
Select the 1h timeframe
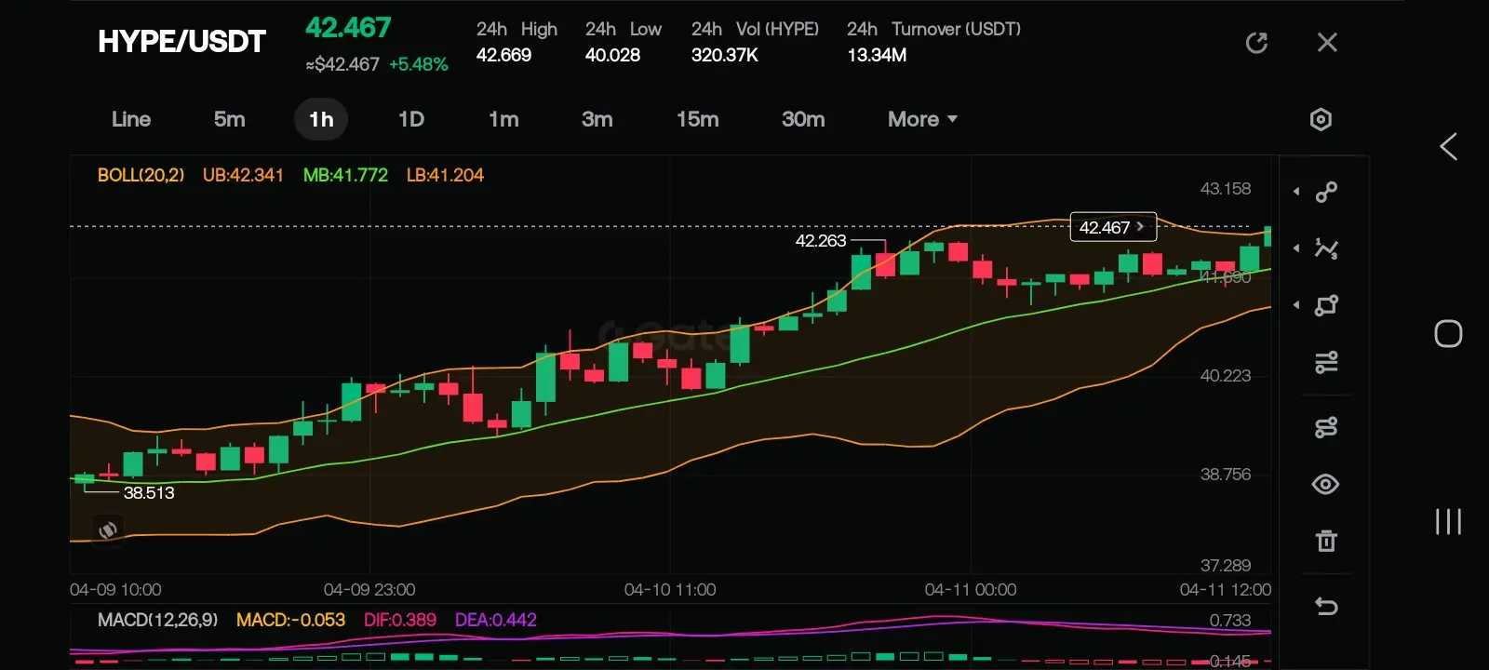[321, 119]
